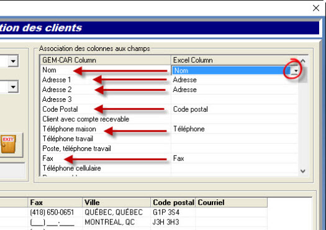Image resolution: width=326 pixels, height=230 pixels.
Task: Click the Excel Column header
Action: [x=235, y=60]
